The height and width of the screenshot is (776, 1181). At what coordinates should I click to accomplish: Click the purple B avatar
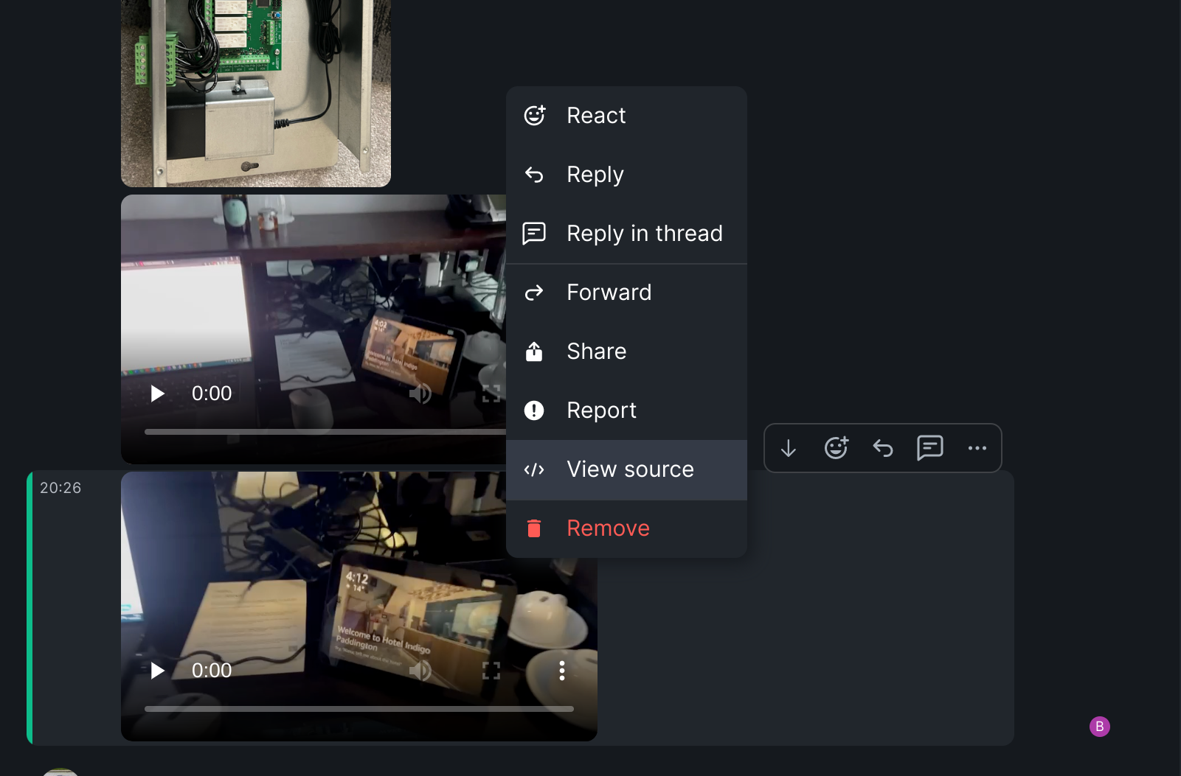coord(1101,727)
